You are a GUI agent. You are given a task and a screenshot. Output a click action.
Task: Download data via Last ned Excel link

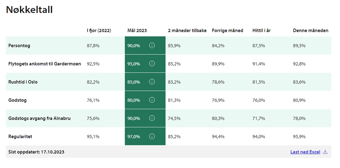[x=305, y=152]
